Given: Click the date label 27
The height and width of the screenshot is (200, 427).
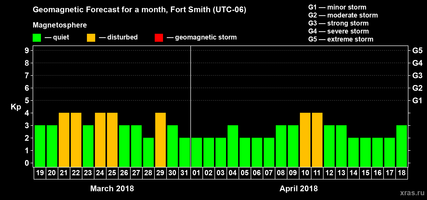Looking at the screenshot, I should (x=136, y=173).
